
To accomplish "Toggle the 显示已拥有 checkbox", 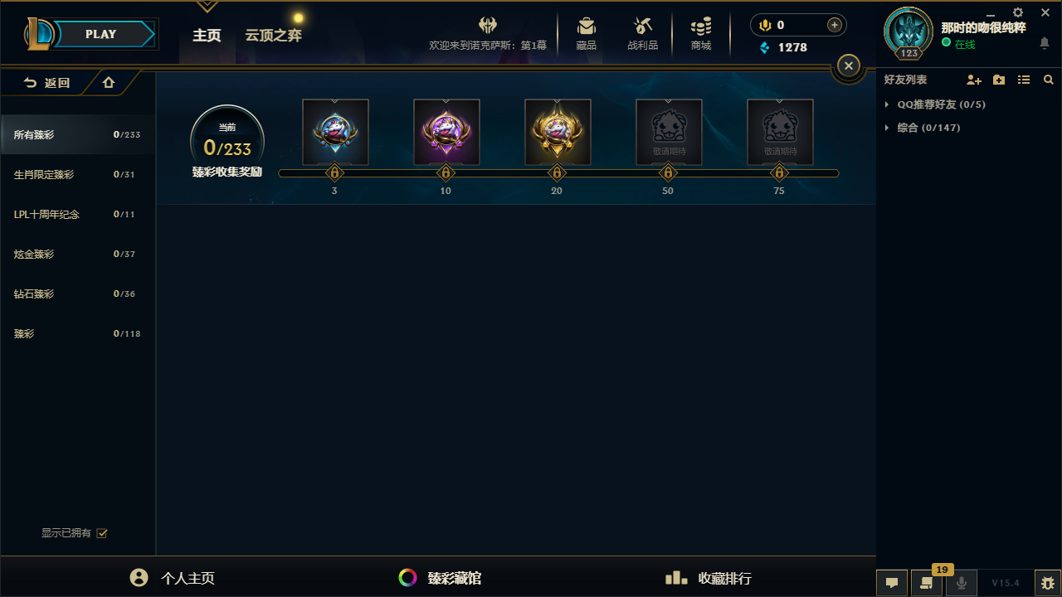I will pyautogui.click(x=102, y=533).
